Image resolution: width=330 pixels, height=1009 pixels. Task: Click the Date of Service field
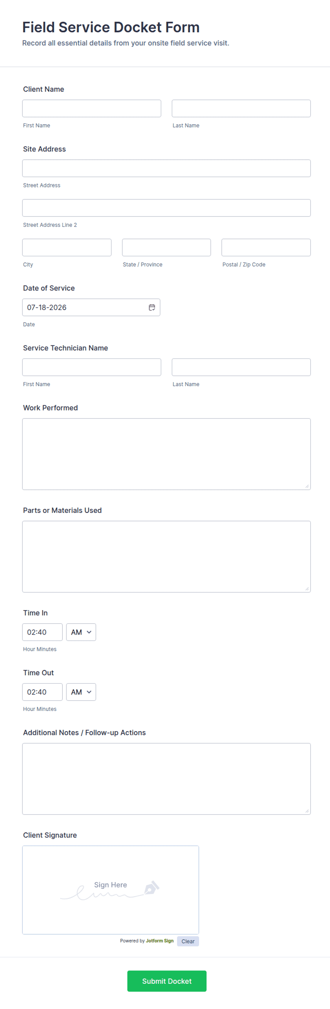tap(91, 307)
